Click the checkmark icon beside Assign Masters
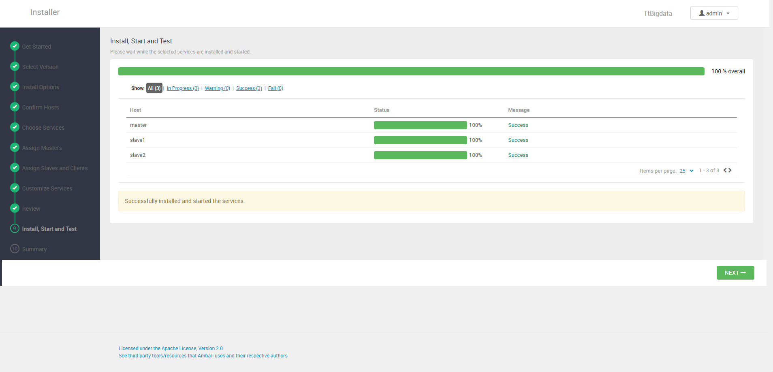The width and height of the screenshot is (773, 372). tap(15, 148)
